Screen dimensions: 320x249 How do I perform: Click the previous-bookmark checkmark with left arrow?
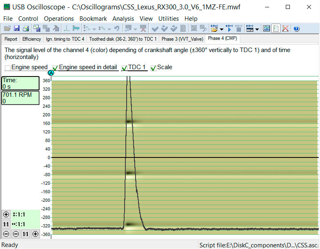click(x=164, y=28)
